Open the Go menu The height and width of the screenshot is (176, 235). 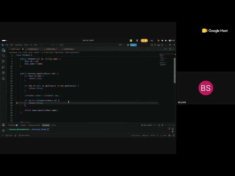tap(31, 45)
